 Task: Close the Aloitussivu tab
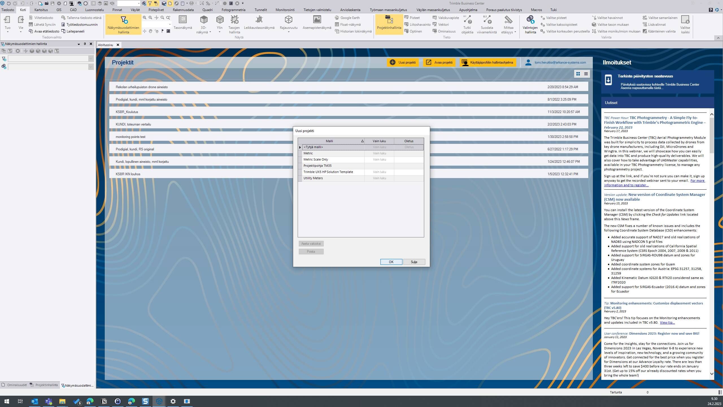coord(118,45)
